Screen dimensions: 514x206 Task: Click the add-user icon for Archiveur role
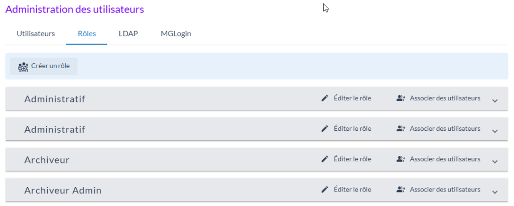401,159
